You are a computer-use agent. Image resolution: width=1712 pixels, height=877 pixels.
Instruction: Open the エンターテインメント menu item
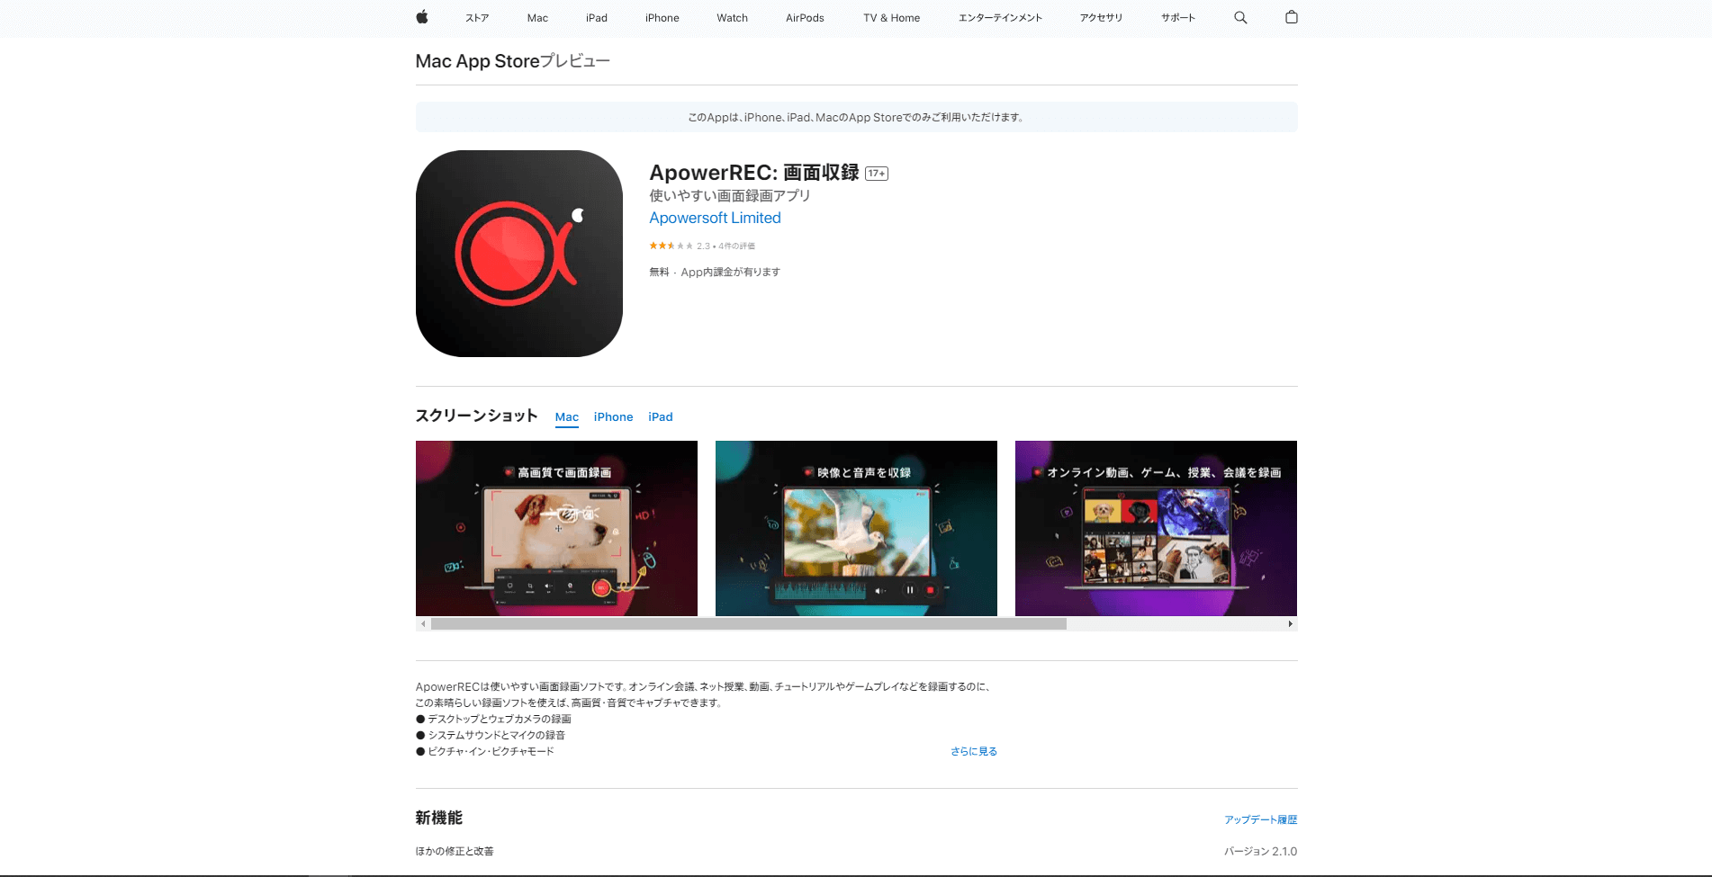point(1000,18)
